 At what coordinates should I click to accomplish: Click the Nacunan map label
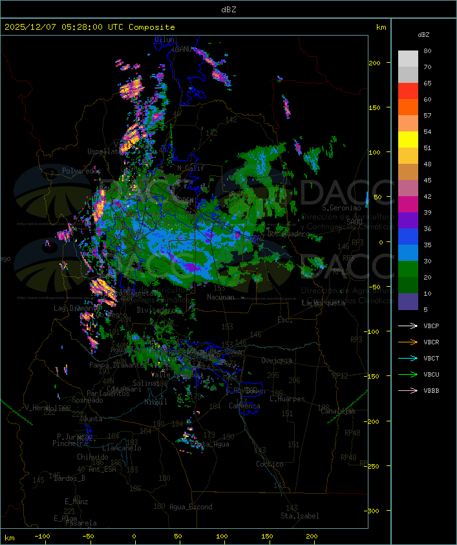point(220,297)
